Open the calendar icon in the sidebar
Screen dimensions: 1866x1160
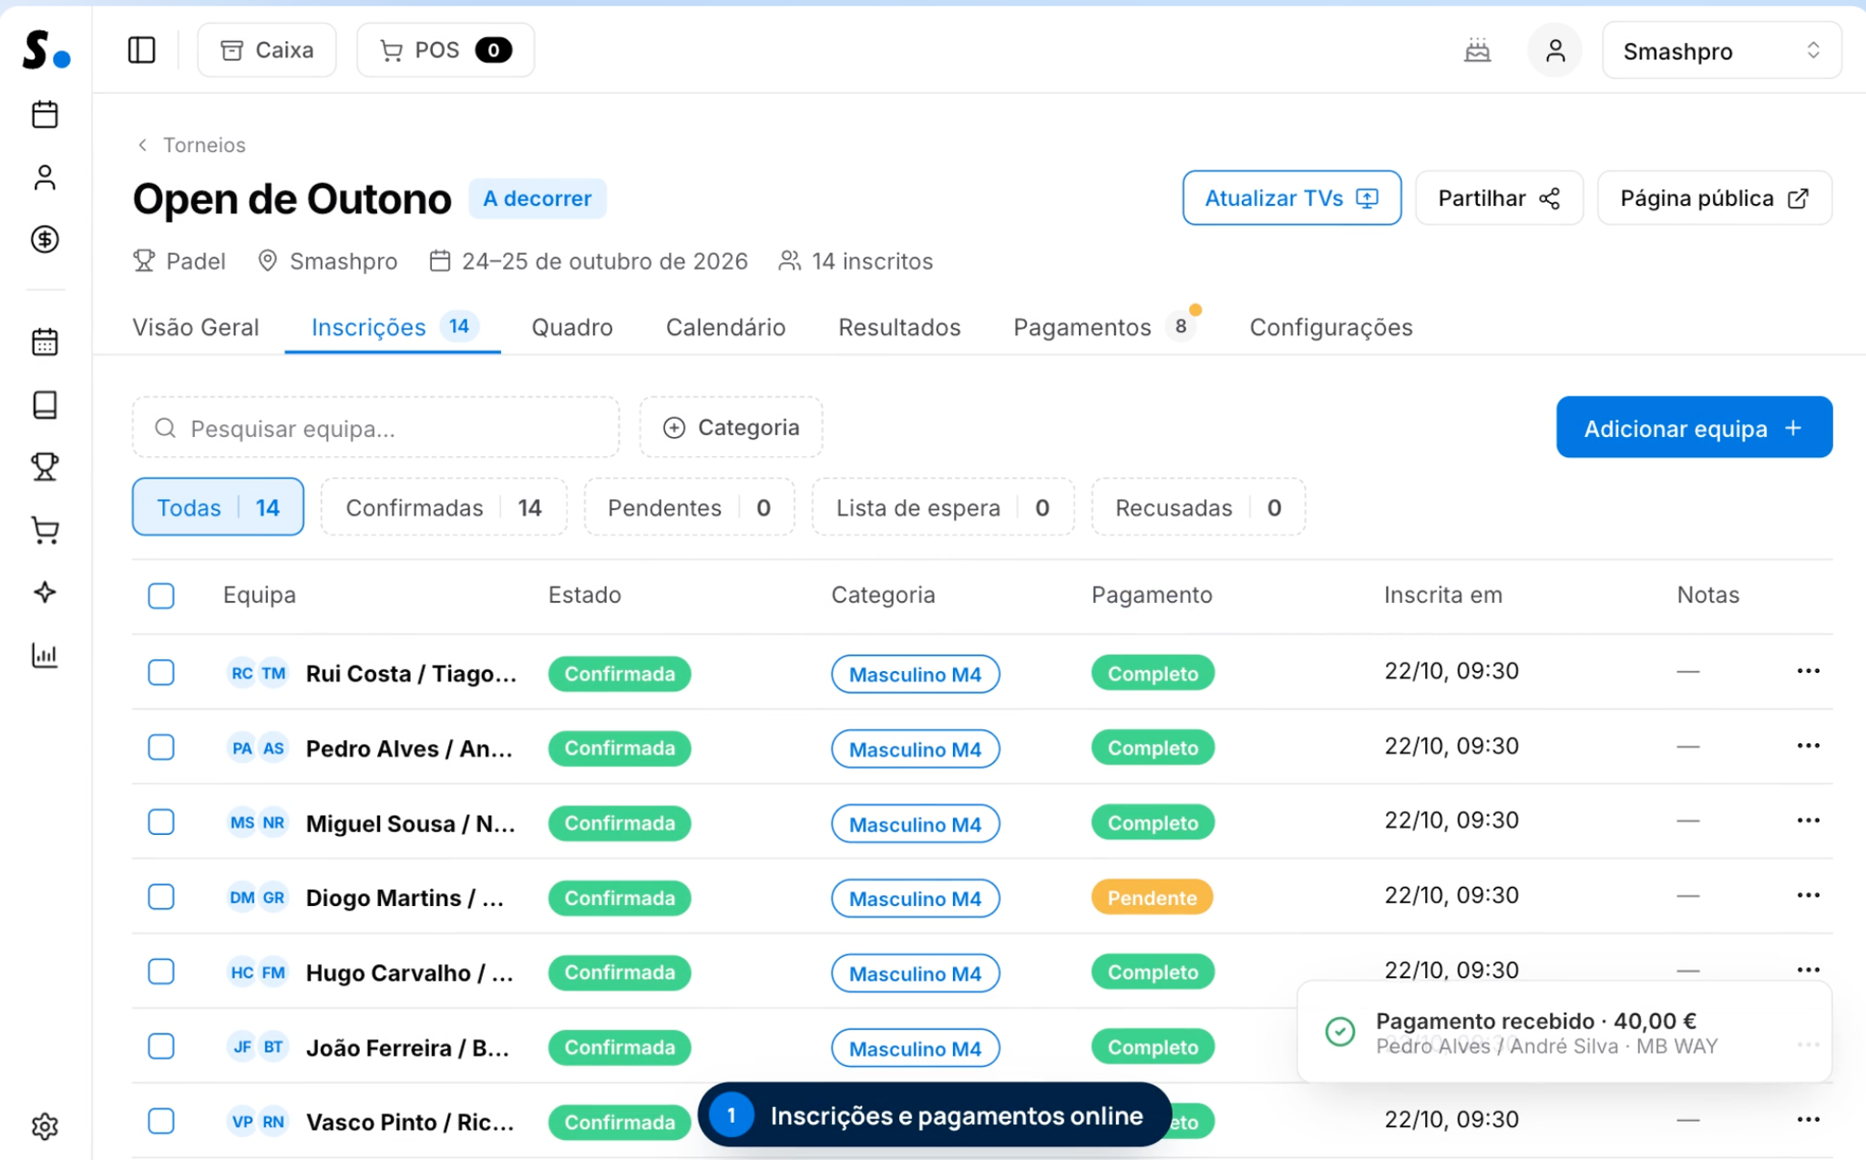[x=45, y=114]
